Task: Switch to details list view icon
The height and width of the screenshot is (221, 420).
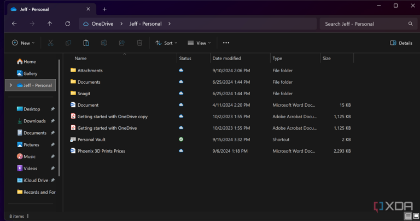Action: point(408,216)
